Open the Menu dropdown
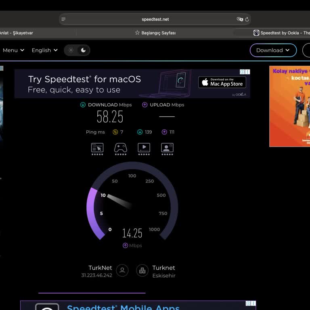The image size is (310, 310). (13, 50)
